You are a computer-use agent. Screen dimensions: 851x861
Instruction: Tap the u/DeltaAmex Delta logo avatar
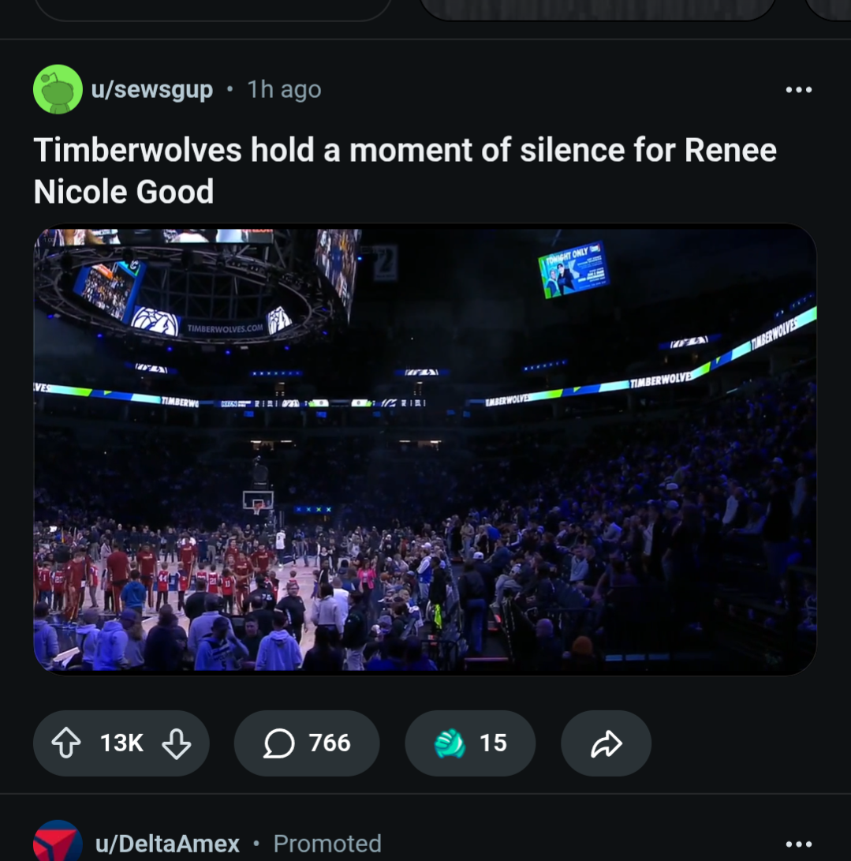tap(58, 843)
